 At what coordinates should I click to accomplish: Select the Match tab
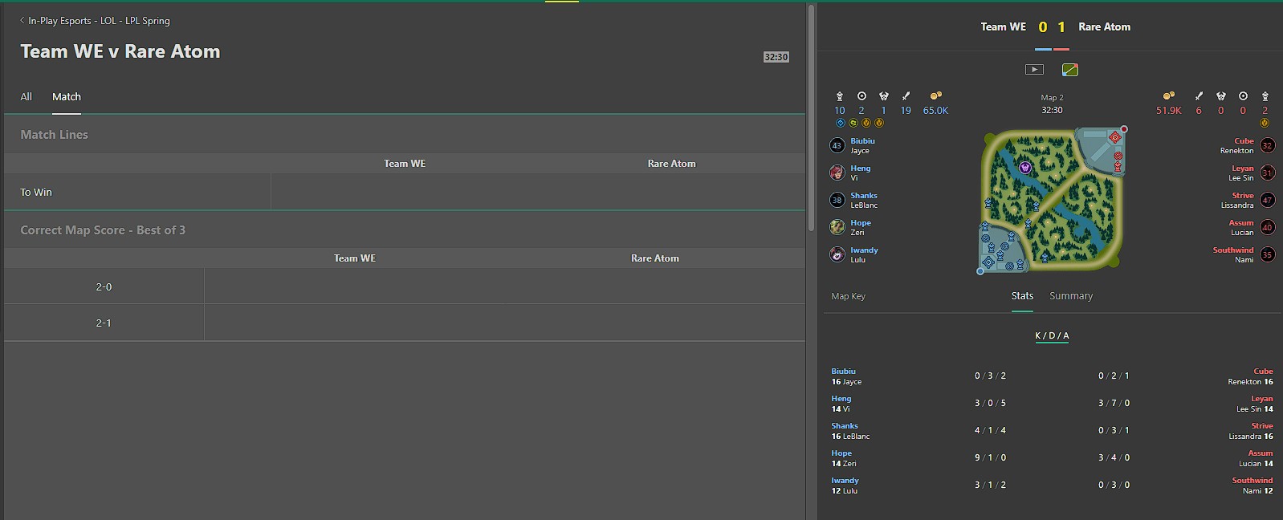pos(67,96)
